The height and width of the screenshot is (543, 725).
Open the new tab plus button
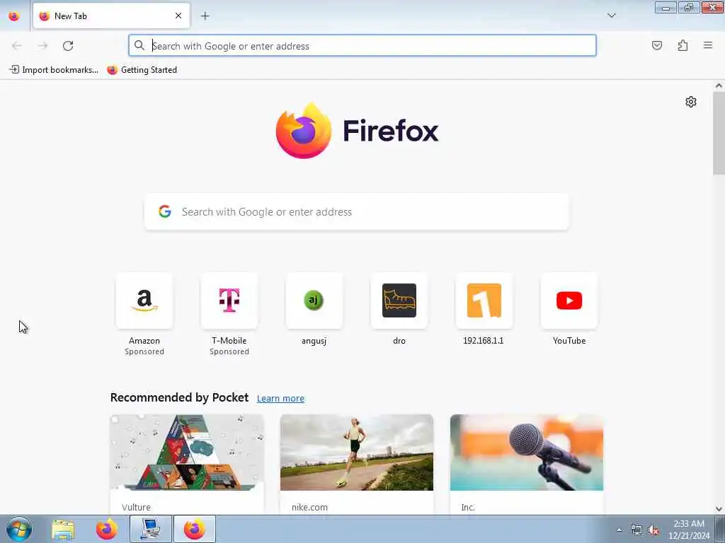(x=205, y=16)
